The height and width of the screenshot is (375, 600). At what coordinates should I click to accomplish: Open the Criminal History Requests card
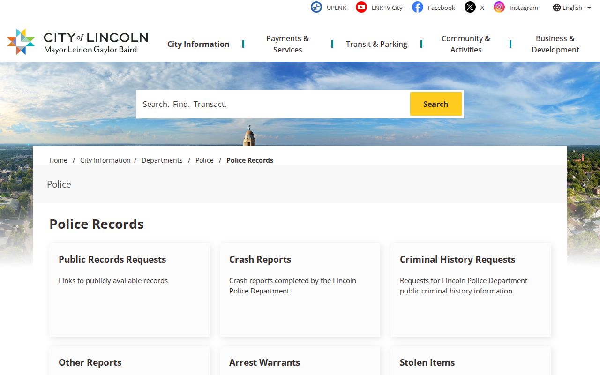pos(471,290)
